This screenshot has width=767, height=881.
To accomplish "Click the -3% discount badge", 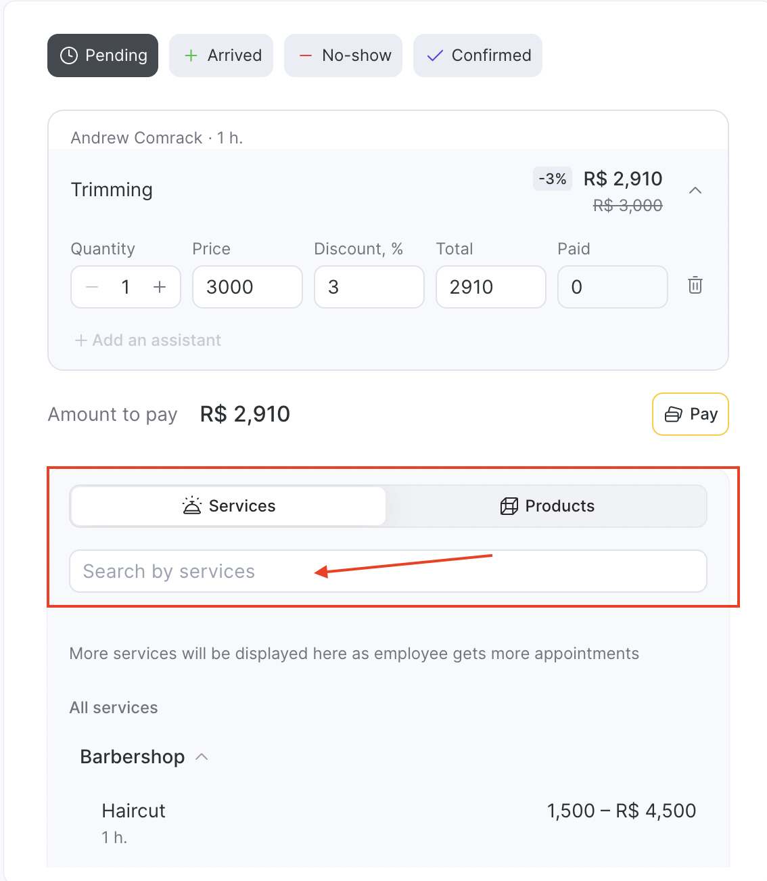I will (553, 179).
